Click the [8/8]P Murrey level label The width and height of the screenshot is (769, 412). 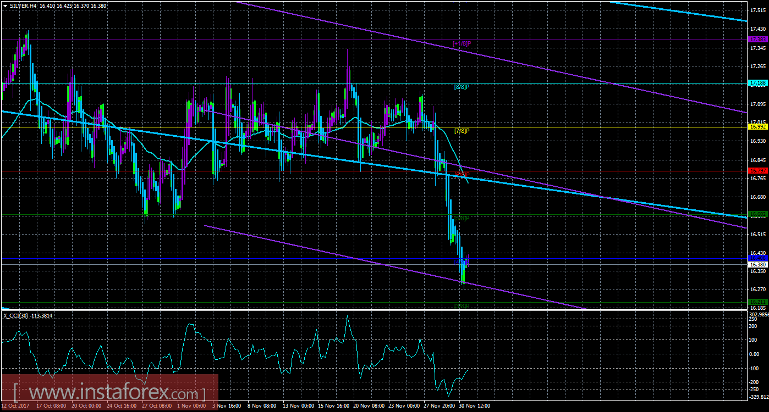[462, 87]
